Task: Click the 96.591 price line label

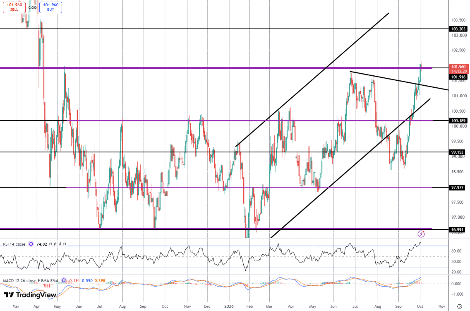Action: pyautogui.click(x=458, y=230)
